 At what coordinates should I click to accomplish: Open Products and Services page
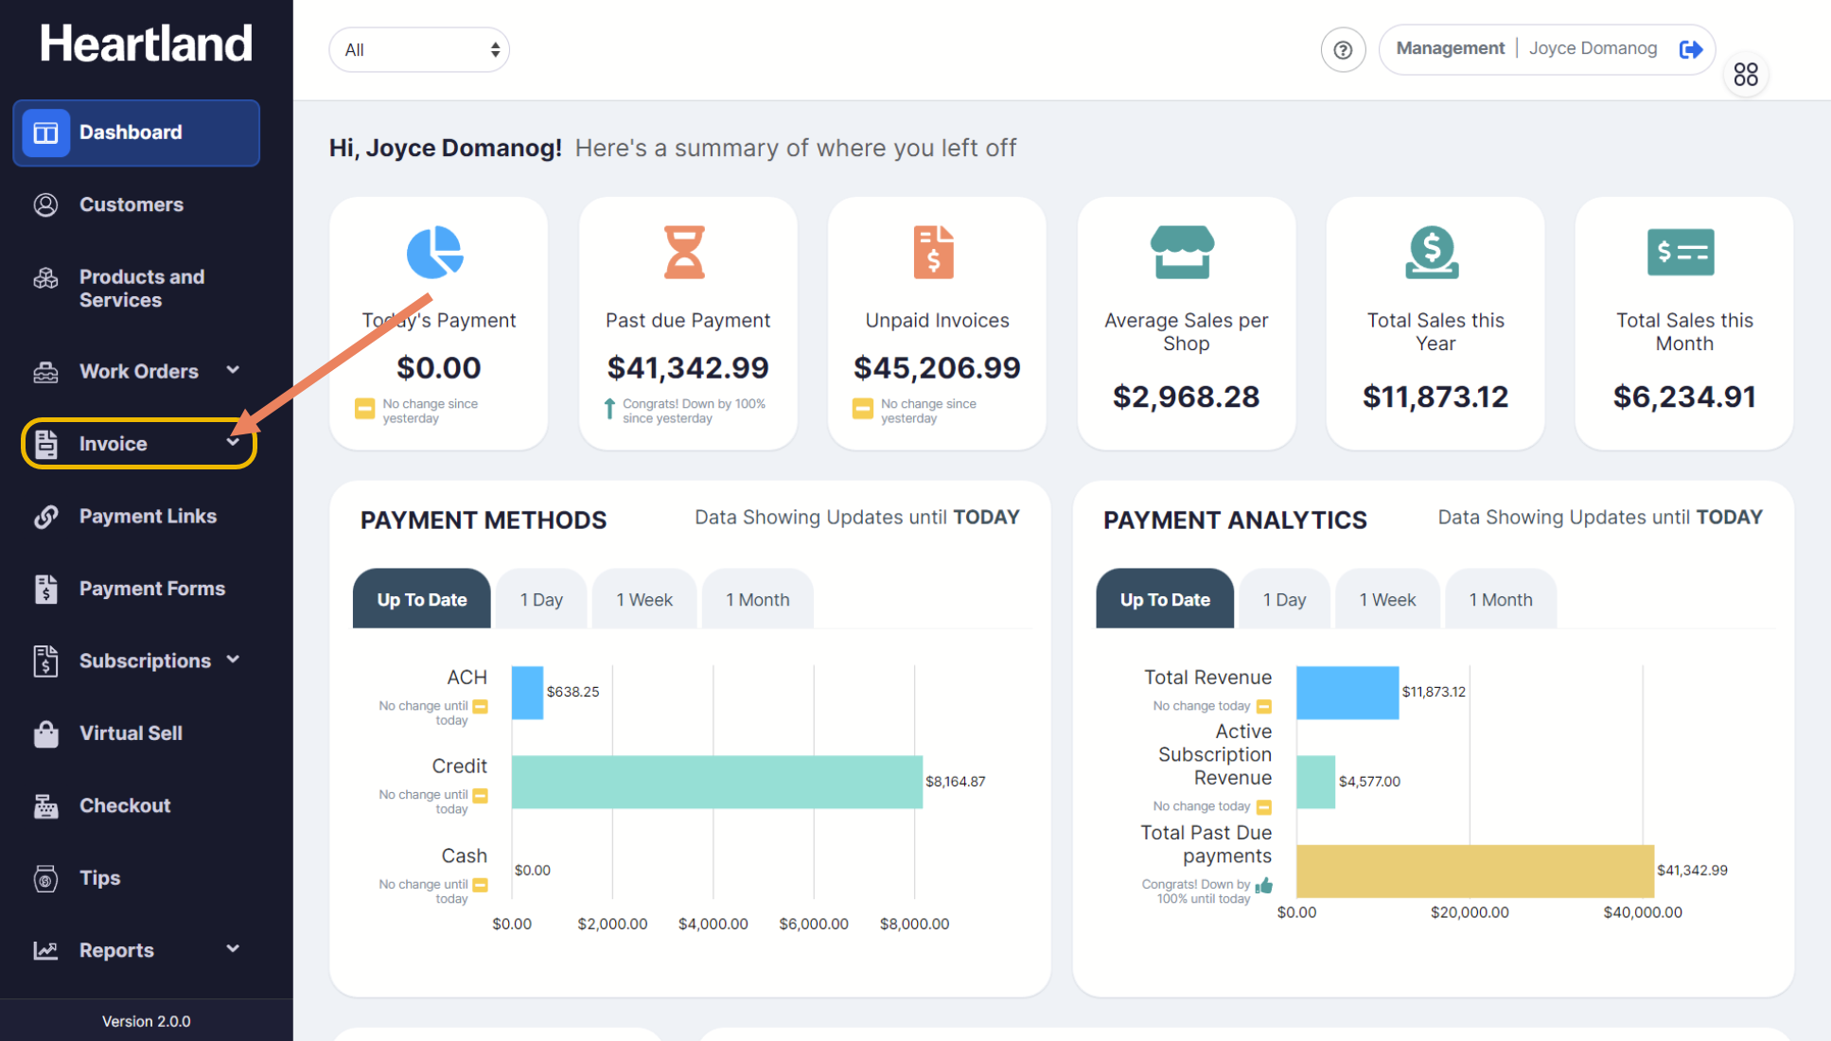click(142, 289)
